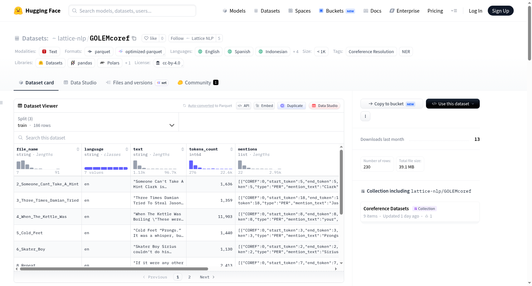Click the Duplicate button
Image resolution: width=532 pixels, height=286 pixels.
point(292,106)
